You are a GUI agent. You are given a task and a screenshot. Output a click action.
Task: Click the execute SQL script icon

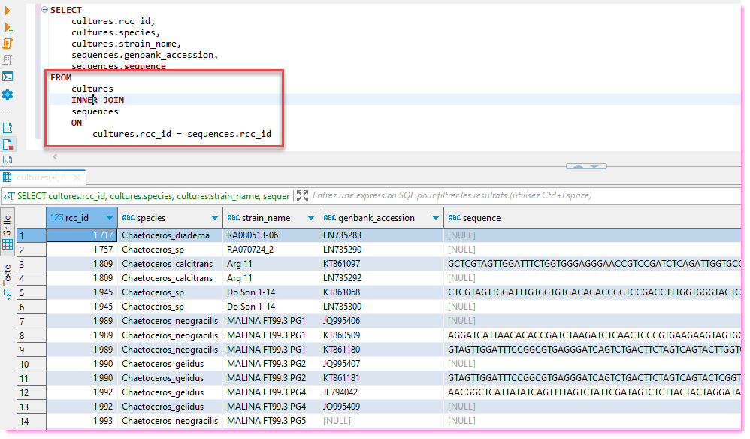point(8,44)
